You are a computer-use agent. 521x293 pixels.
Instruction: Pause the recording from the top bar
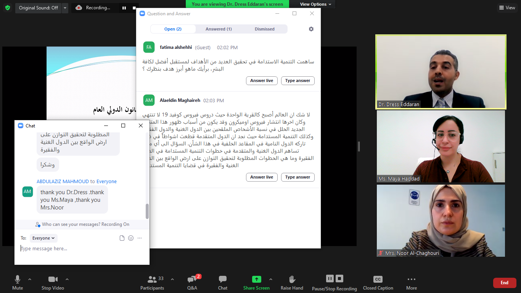124,8
